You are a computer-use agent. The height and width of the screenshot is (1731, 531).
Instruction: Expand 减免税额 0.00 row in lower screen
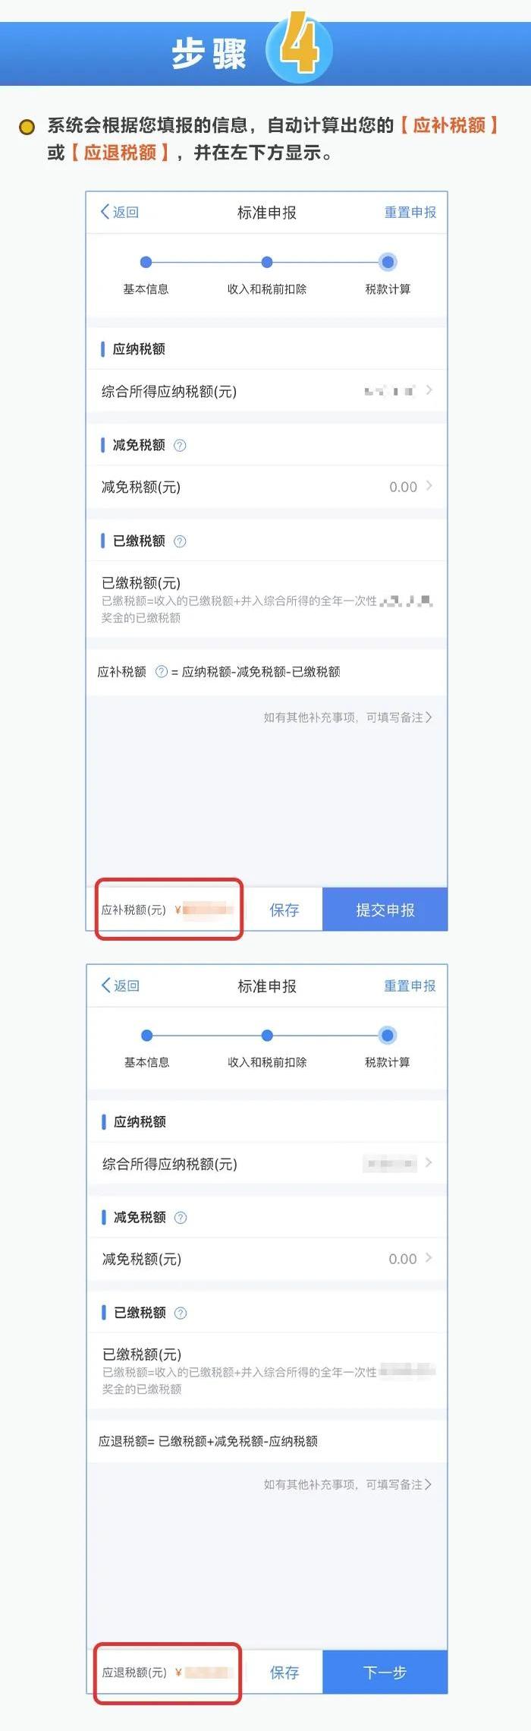(x=266, y=1259)
